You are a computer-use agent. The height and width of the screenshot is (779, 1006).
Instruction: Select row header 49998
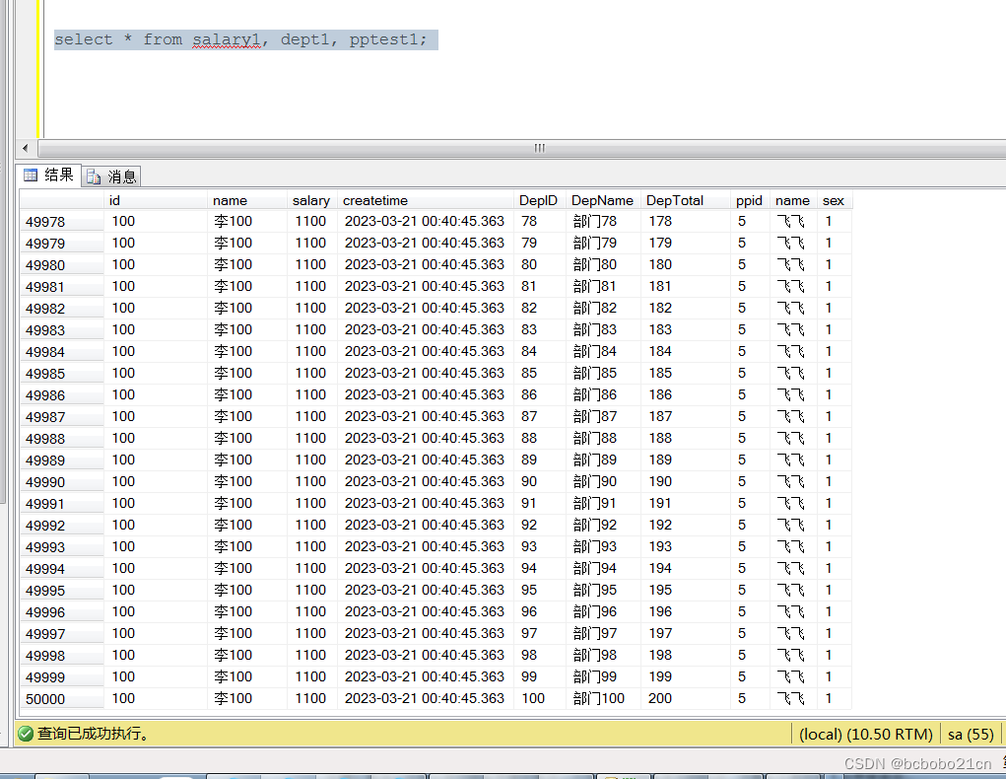62,657
